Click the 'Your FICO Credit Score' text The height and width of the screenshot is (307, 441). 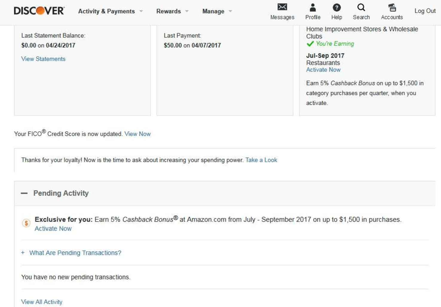coord(68,133)
